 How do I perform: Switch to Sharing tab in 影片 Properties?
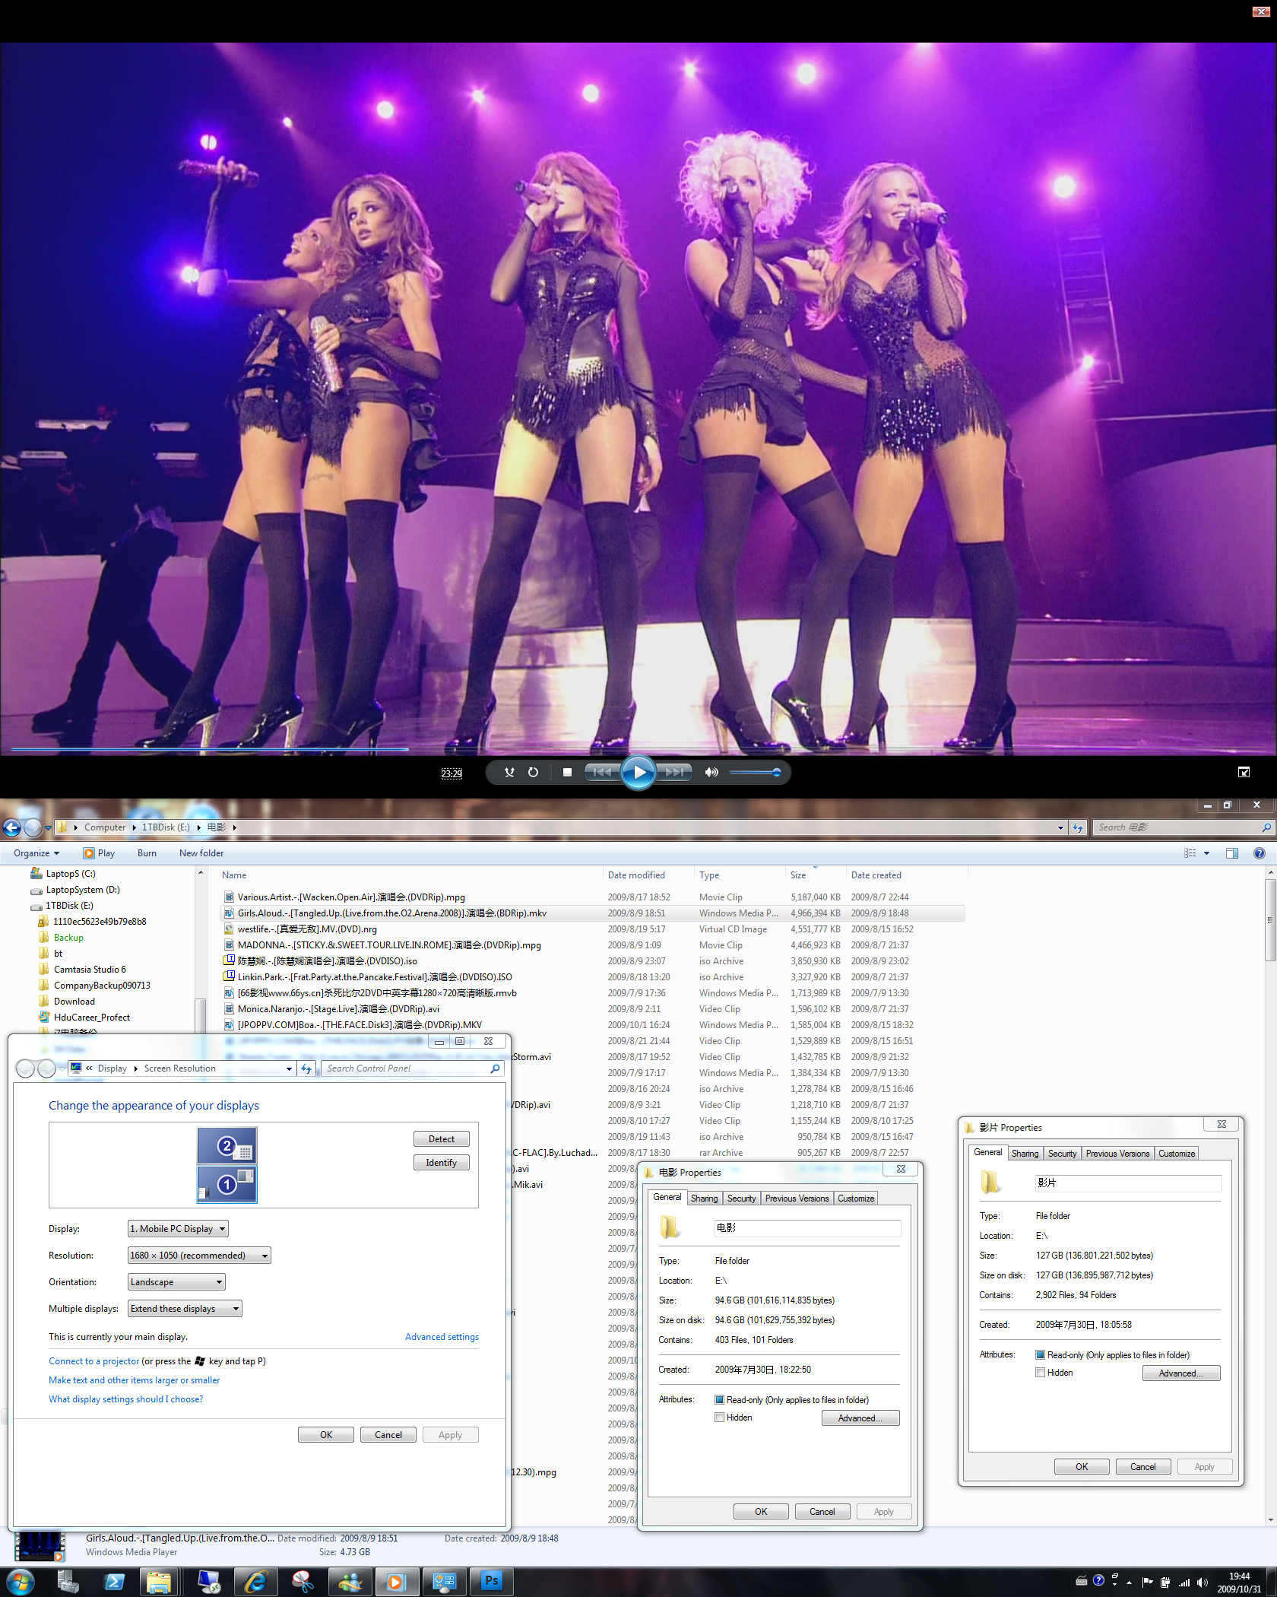pos(1025,1154)
